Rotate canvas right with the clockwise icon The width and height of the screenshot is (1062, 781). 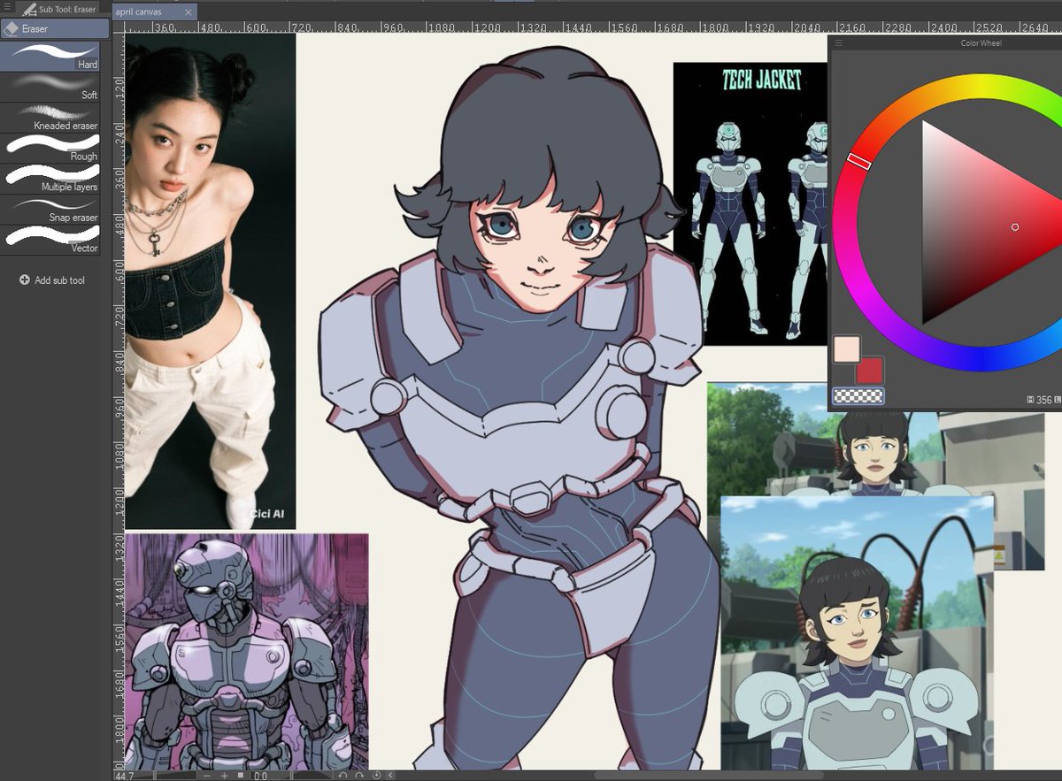(x=359, y=775)
